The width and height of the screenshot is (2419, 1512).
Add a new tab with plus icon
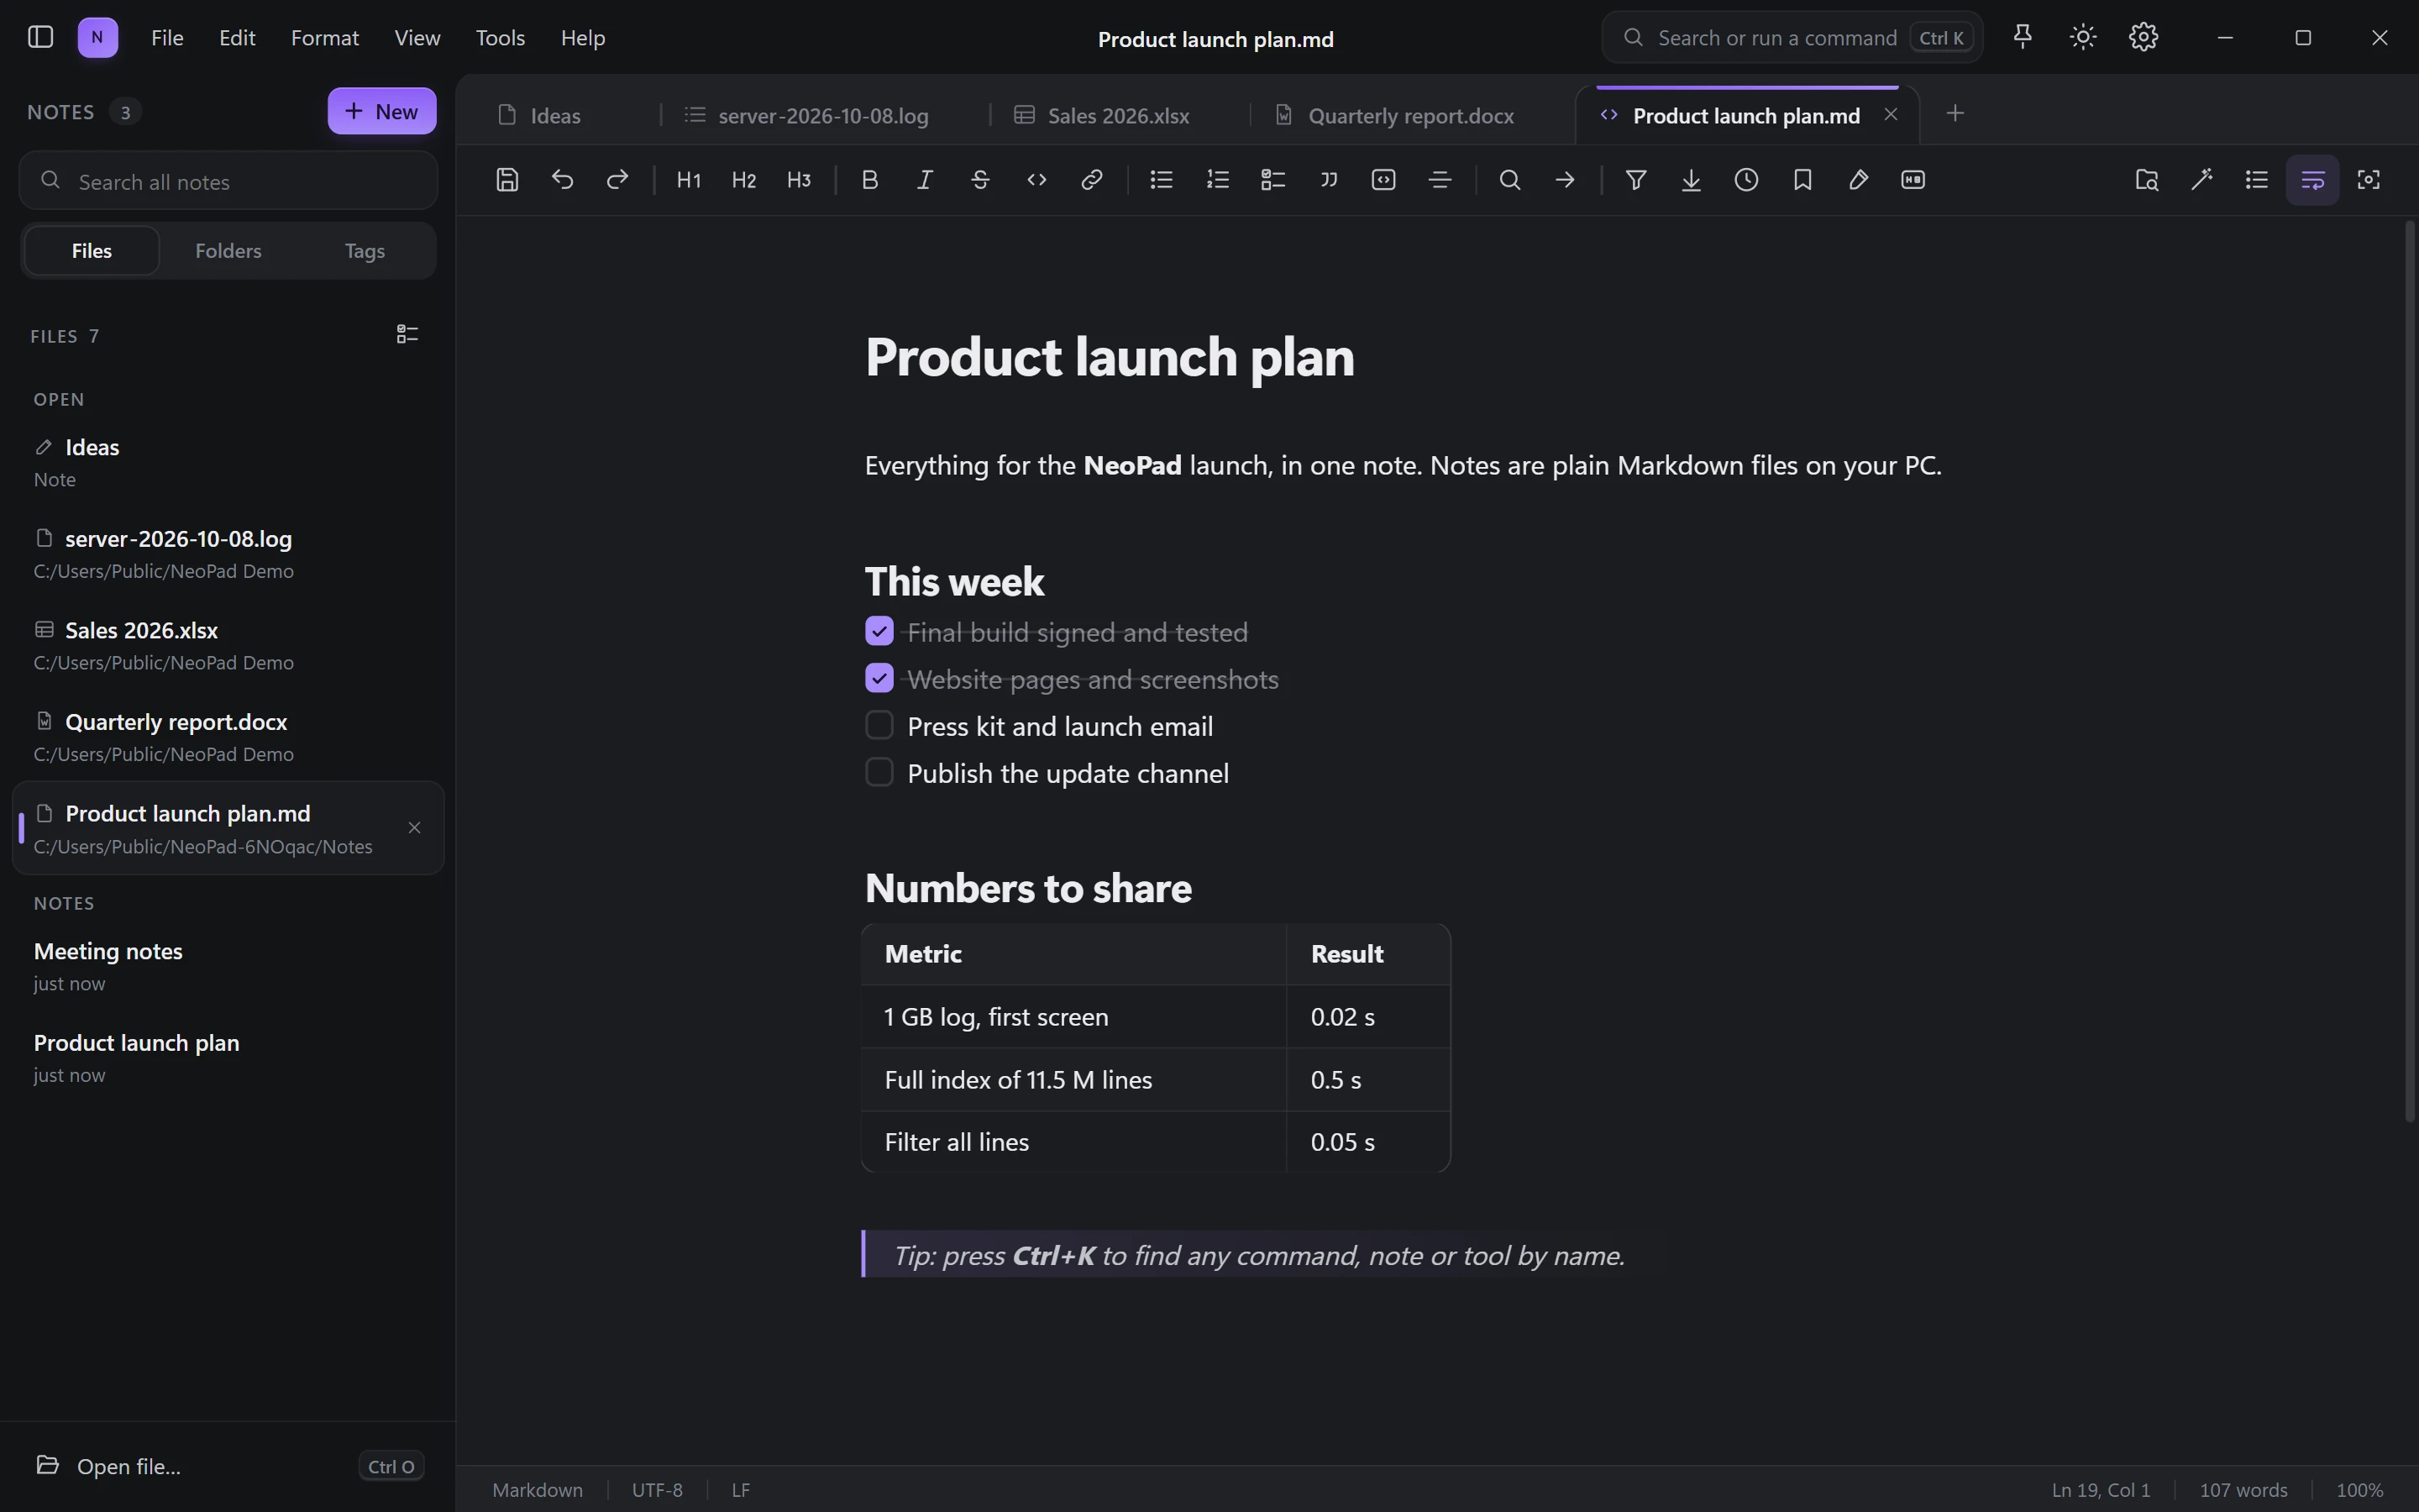click(1956, 114)
